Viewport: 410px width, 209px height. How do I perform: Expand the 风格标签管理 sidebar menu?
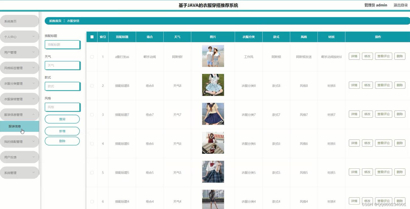(x=19, y=68)
